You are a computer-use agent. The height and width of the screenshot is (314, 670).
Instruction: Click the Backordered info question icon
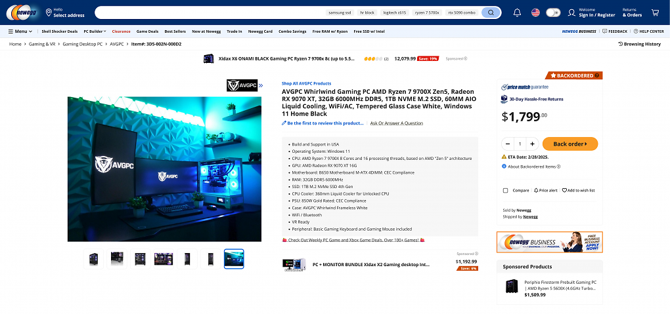(597, 75)
